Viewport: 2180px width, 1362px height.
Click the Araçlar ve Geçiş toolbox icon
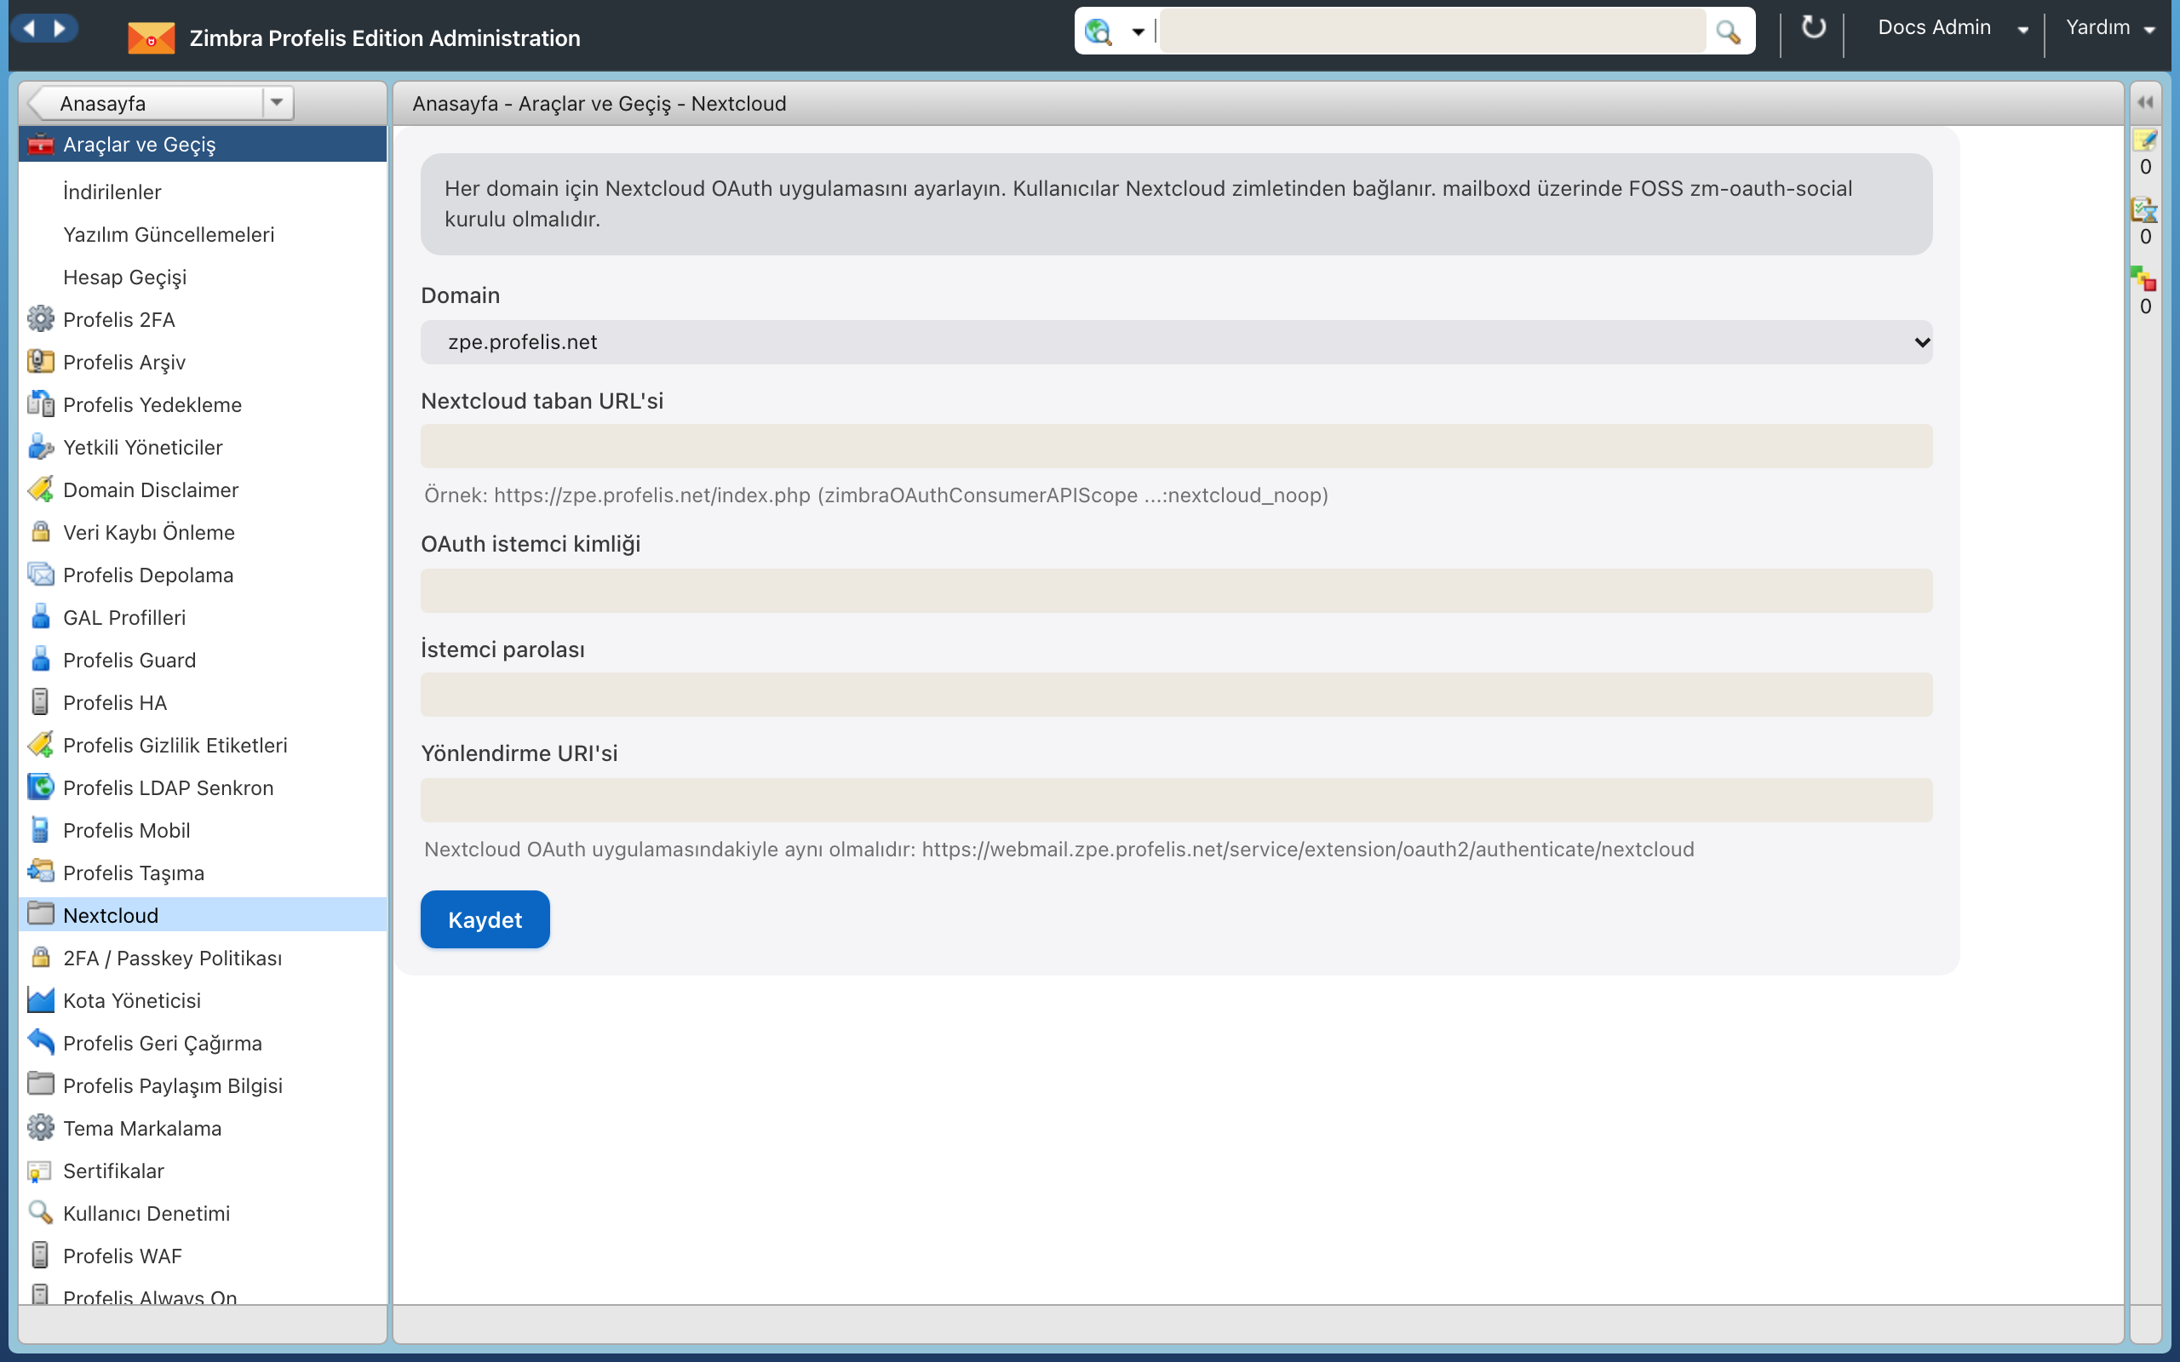point(41,144)
